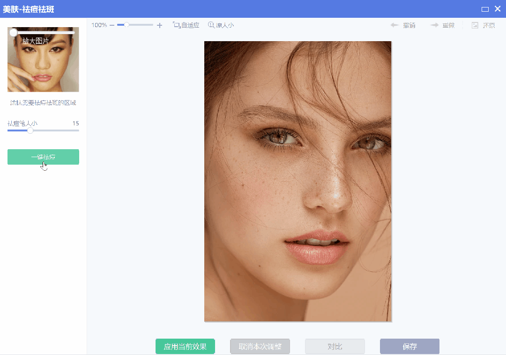Click the 还原 restore image icon

475,25
